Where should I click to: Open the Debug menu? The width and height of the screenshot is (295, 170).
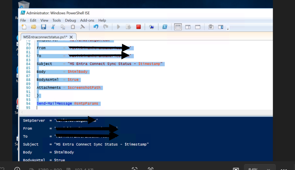(70, 20)
